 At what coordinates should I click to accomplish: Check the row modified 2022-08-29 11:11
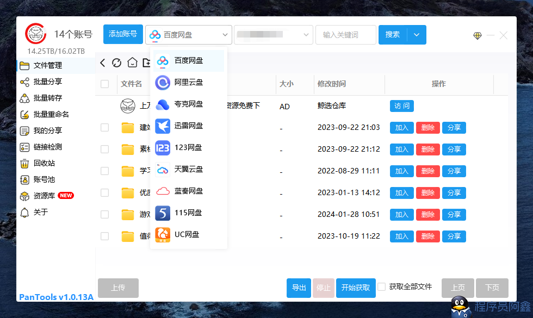[104, 171]
